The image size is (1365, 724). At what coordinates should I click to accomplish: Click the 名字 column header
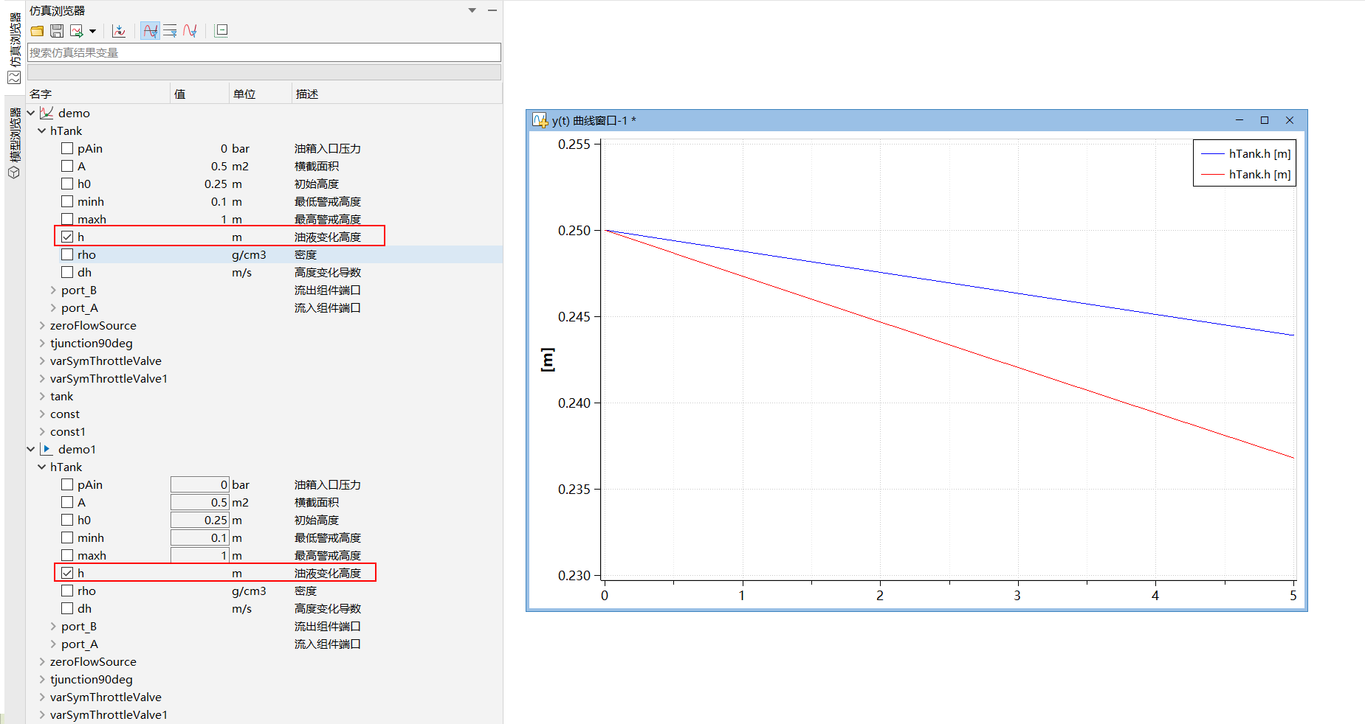tap(41, 94)
